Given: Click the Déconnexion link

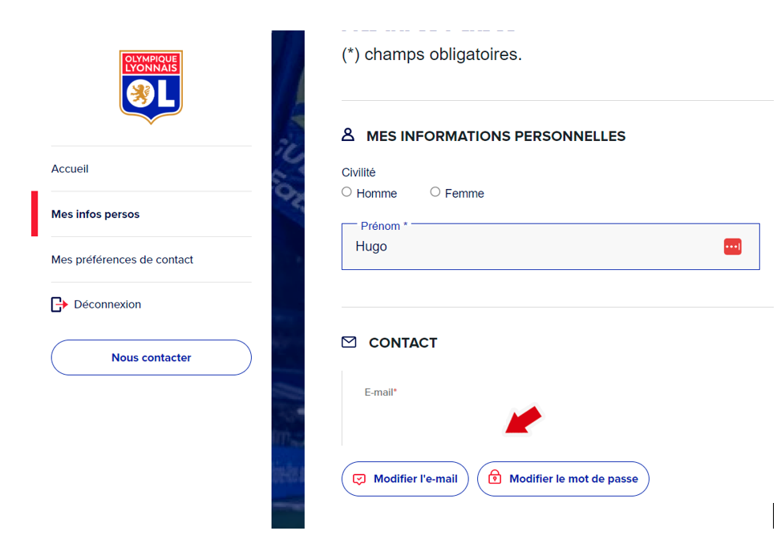Looking at the screenshot, I should pos(107,304).
